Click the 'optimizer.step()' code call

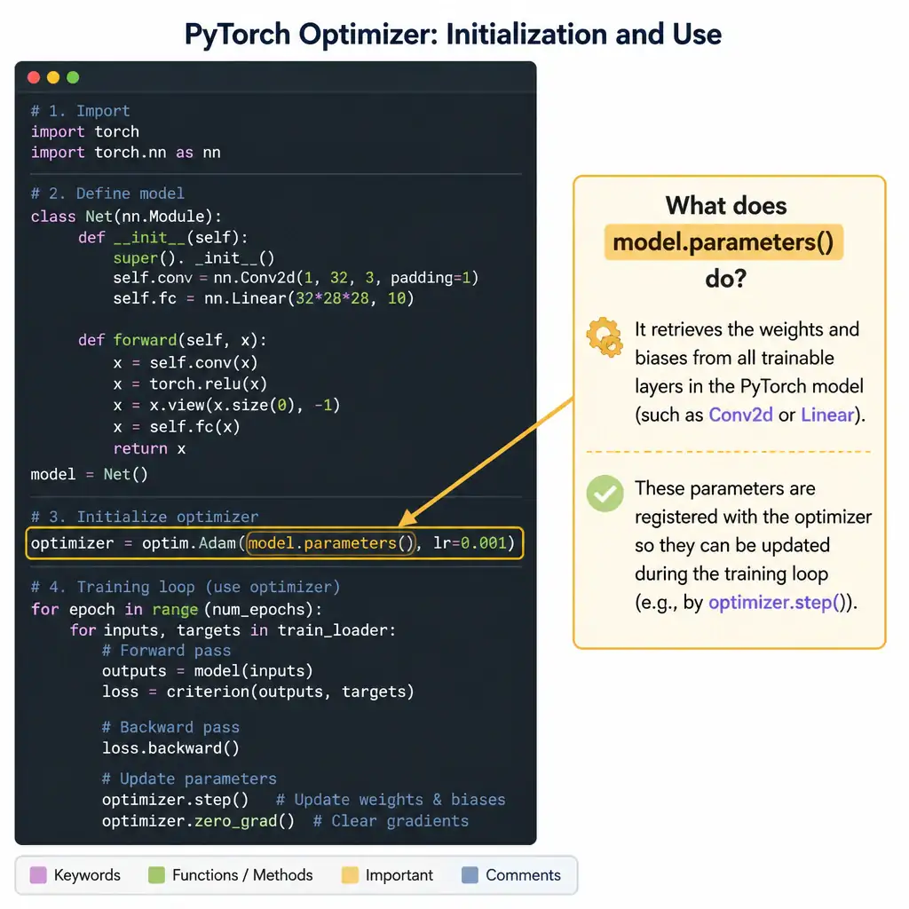[175, 800]
